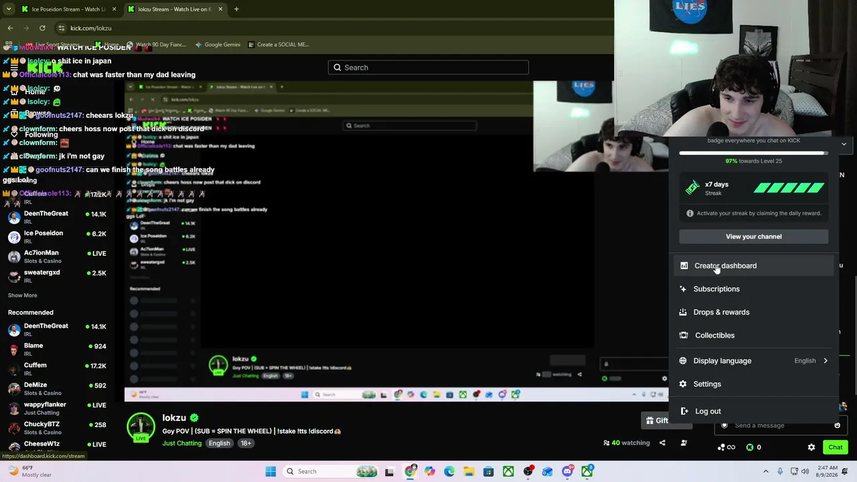
Task: Reload the current page
Action: pos(42,28)
